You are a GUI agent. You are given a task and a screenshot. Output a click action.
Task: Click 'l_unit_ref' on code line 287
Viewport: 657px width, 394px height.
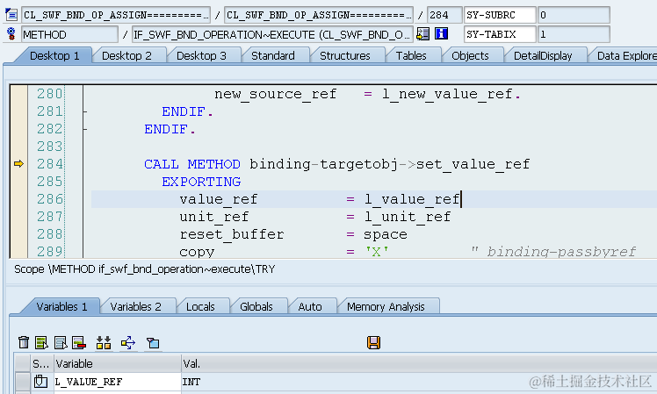click(x=408, y=217)
